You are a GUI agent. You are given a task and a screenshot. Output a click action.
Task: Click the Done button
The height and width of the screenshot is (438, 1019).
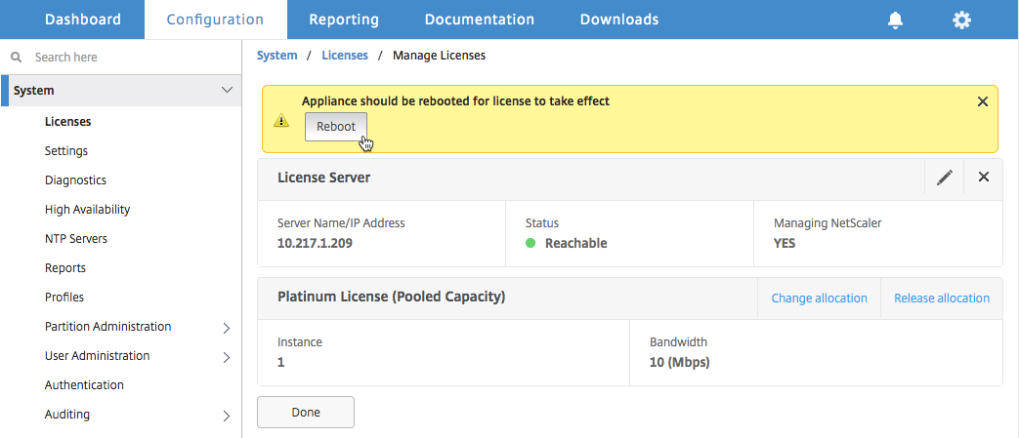[x=306, y=412]
